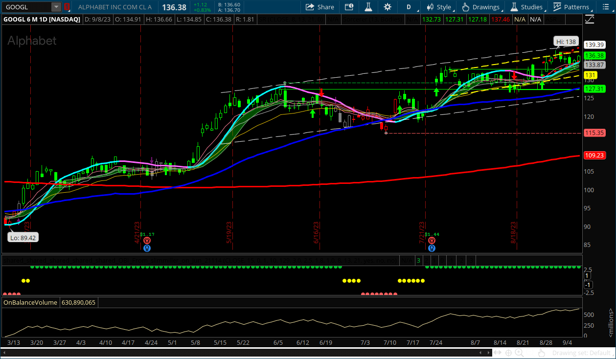
Task: Click the green 136.38 price axis label
Action: click(x=594, y=56)
